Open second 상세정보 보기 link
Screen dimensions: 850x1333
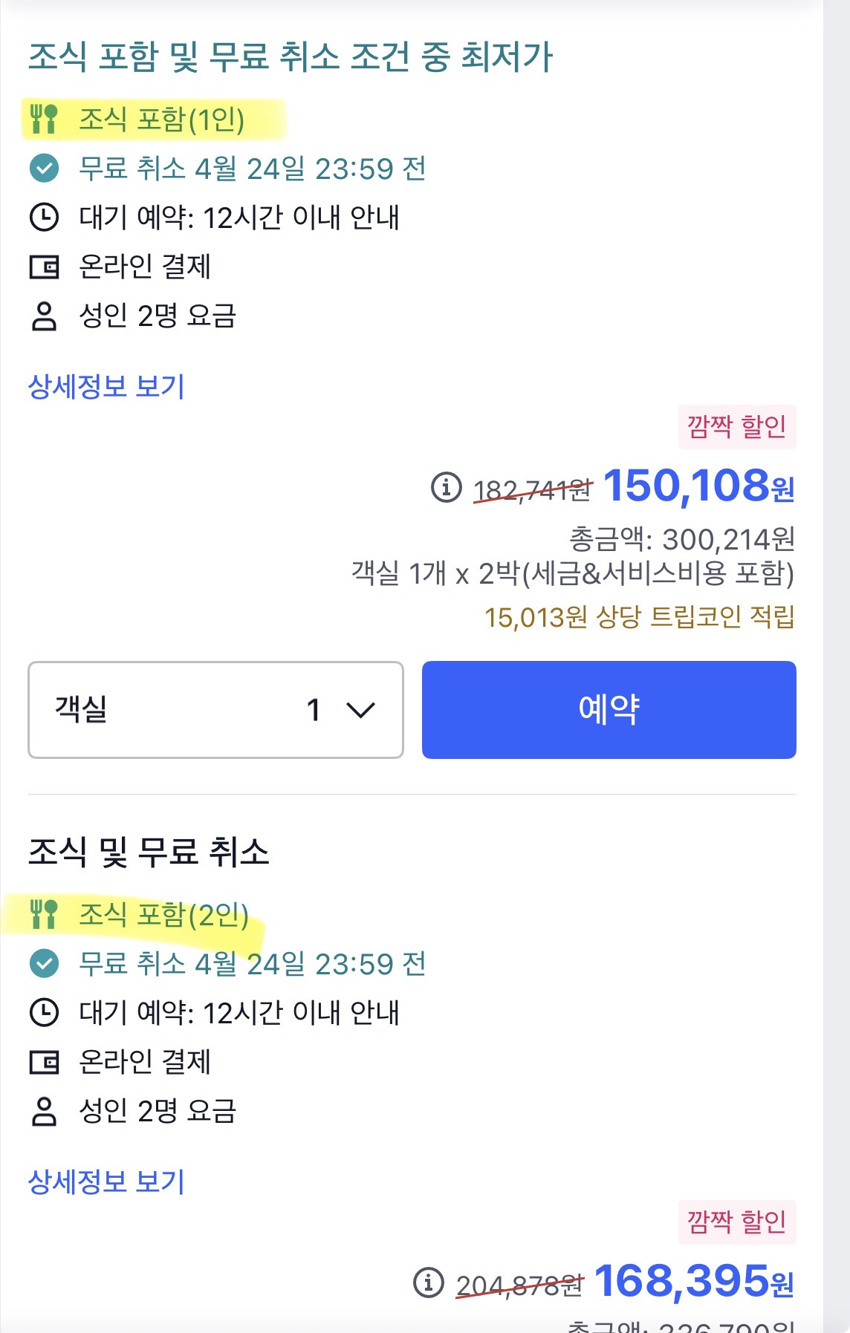[x=106, y=1182]
